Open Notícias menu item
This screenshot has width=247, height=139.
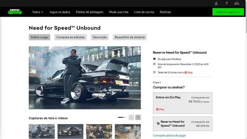tap(165, 12)
